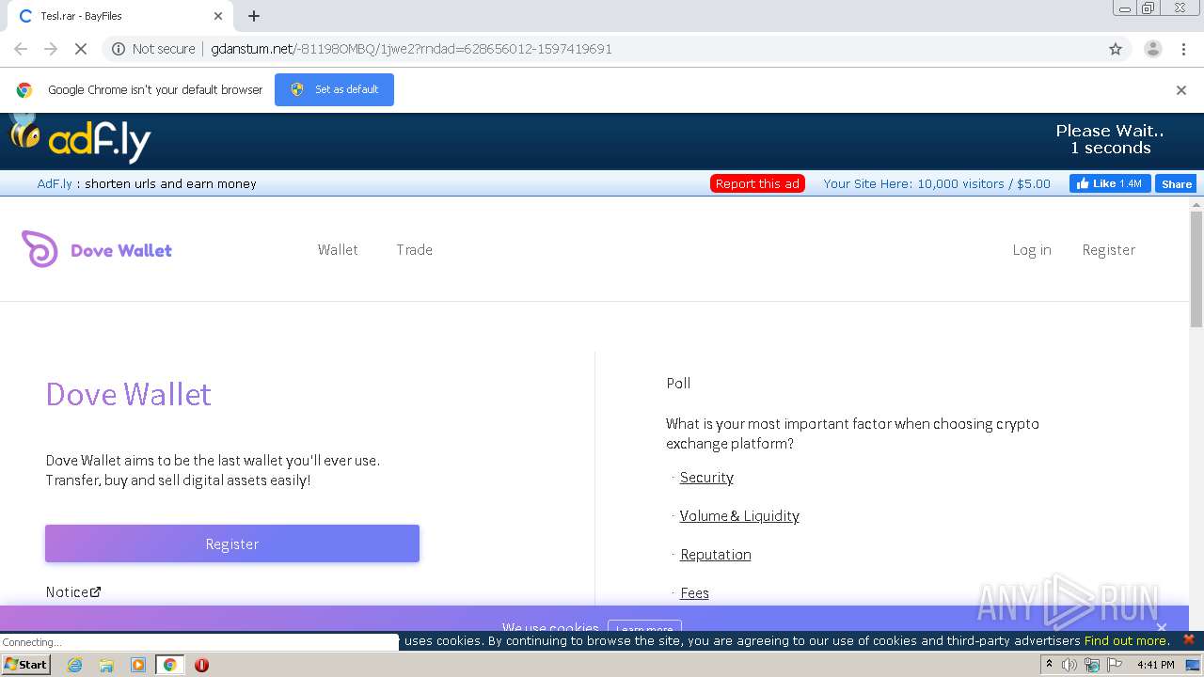Click the Set as default button
1204x677 pixels.
coord(334,89)
